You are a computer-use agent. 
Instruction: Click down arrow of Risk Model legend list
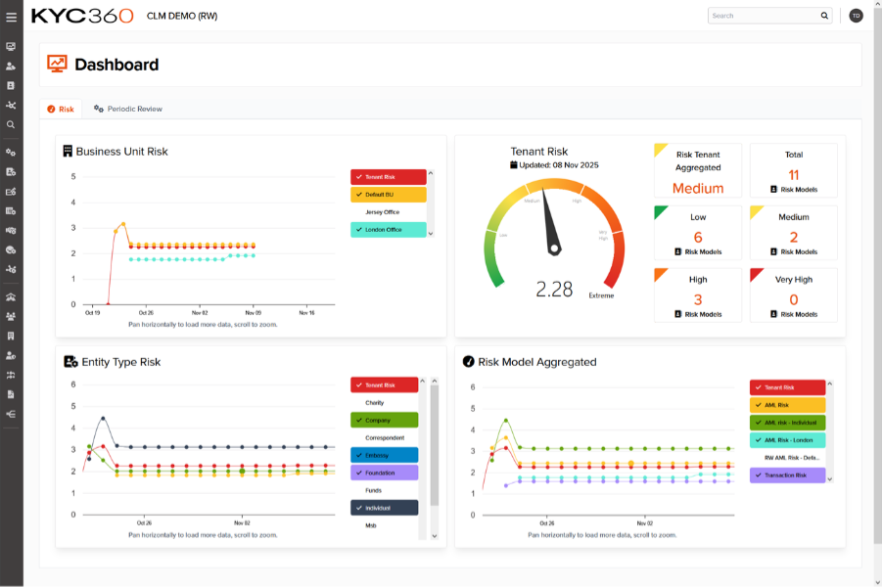coord(830,479)
